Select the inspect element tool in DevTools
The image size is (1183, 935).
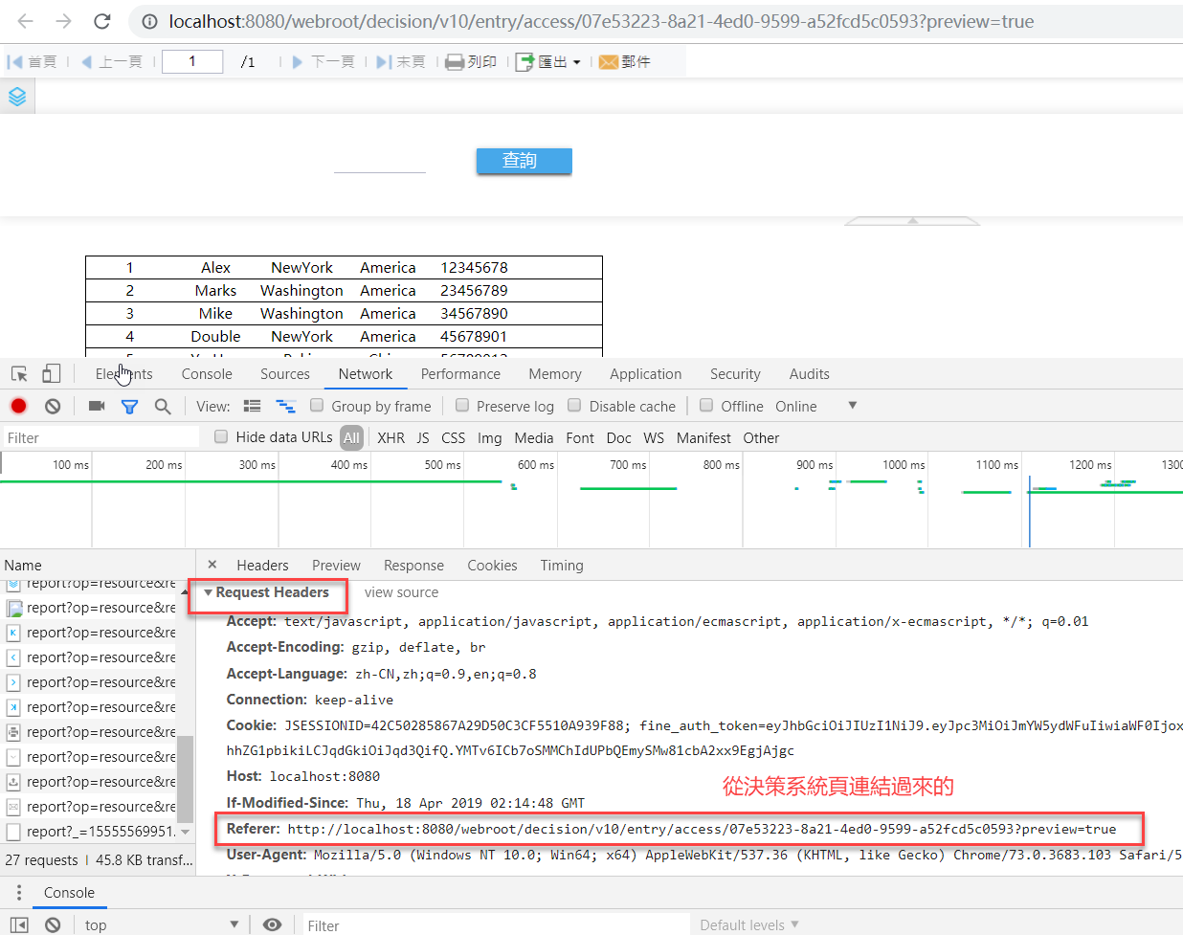coord(17,373)
